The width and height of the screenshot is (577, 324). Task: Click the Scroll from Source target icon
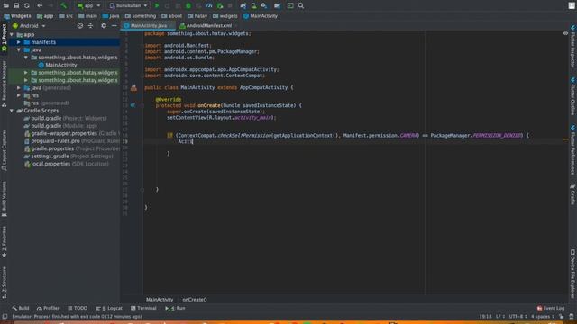tap(80, 26)
